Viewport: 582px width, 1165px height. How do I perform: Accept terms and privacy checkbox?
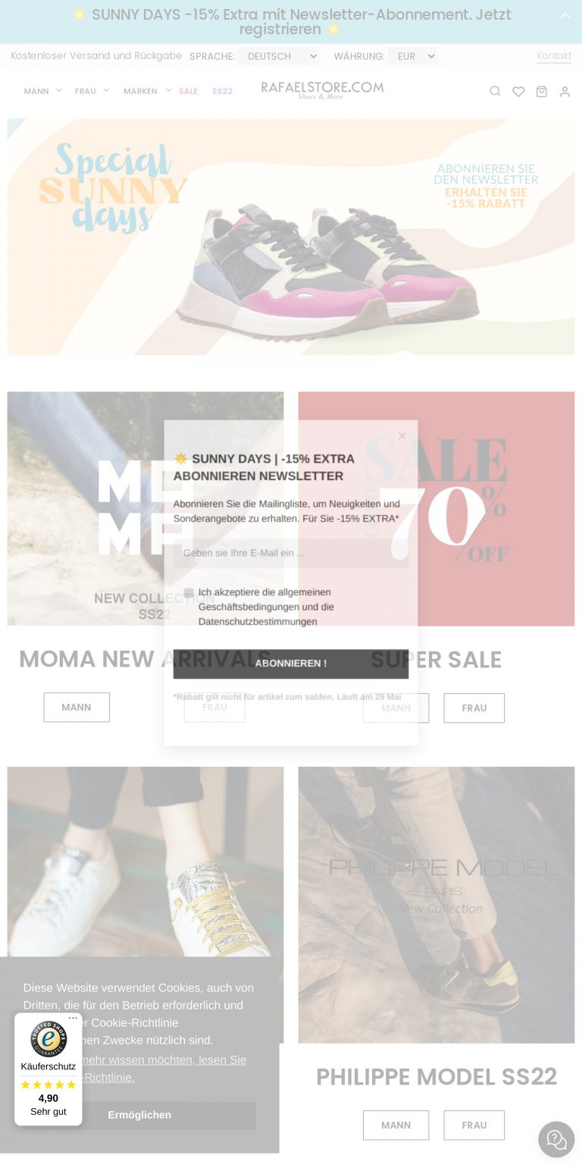coord(189,592)
